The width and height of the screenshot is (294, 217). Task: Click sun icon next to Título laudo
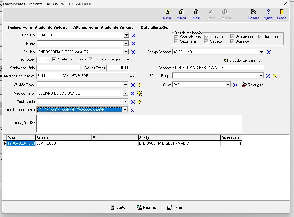pos(139,102)
